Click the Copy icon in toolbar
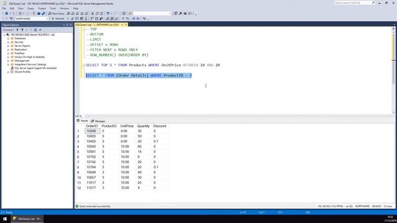This screenshot has height=223, width=397. pos(97,14)
